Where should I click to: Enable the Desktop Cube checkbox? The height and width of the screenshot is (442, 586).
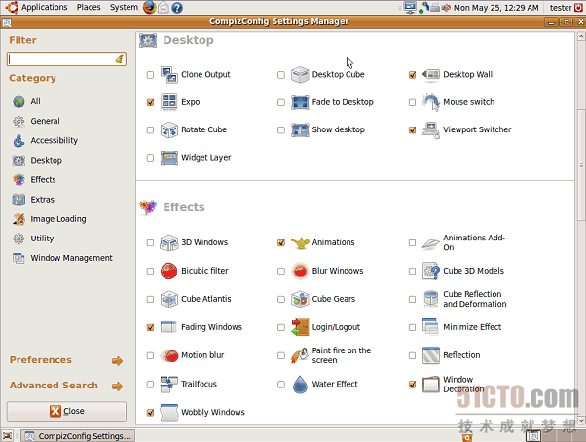[281, 75]
